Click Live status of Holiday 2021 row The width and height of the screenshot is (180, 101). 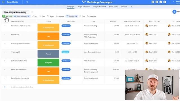point(48,36)
